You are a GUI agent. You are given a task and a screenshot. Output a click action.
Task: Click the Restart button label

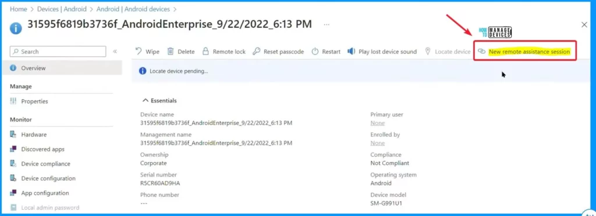[x=331, y=52]
